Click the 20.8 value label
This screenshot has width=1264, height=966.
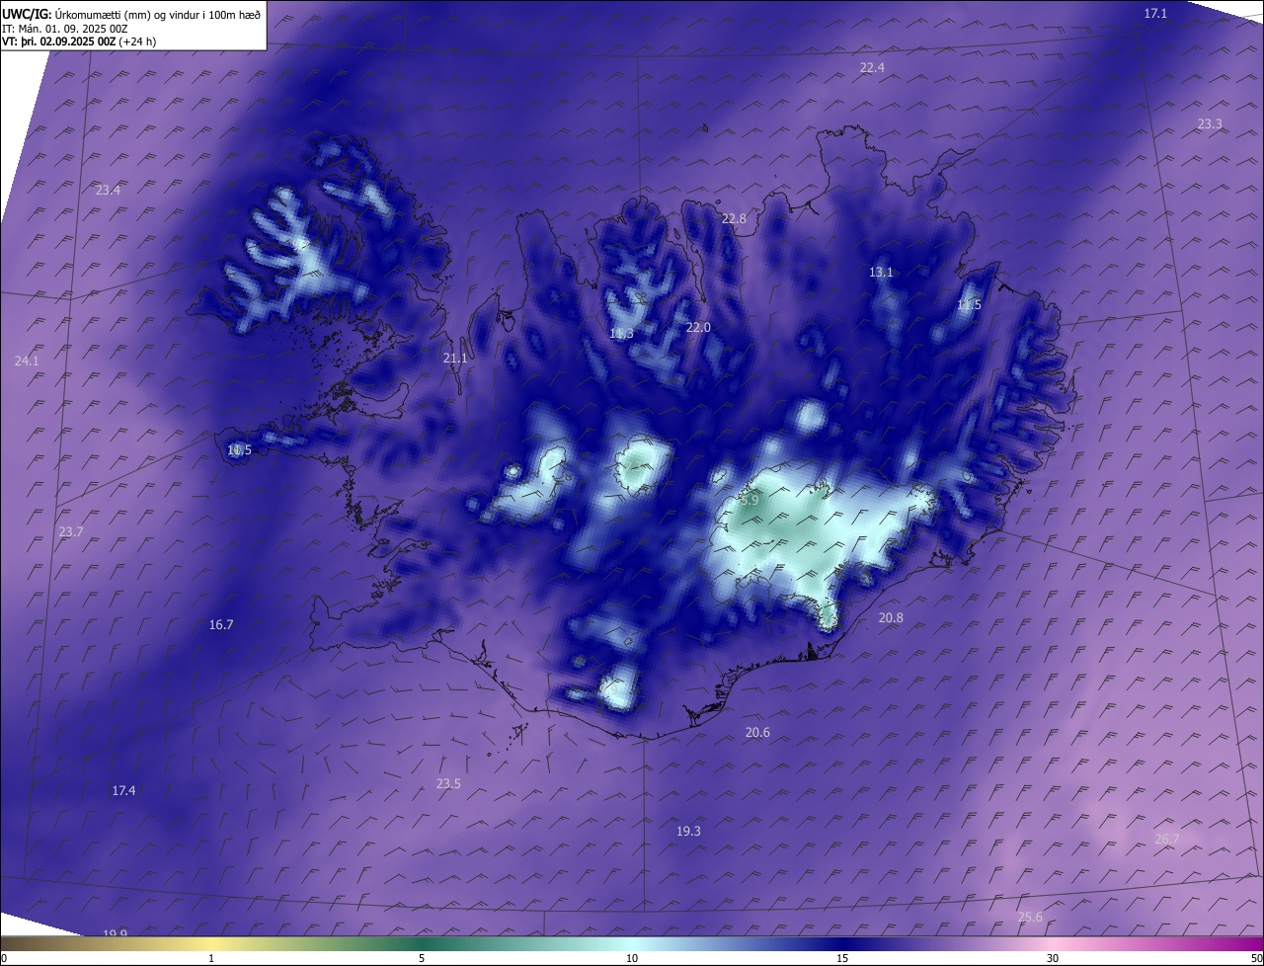(x=891, y=618)
